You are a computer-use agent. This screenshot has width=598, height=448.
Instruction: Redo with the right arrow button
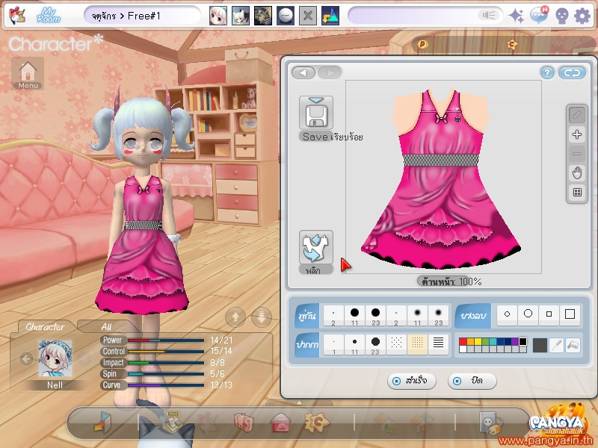(330, 72)
